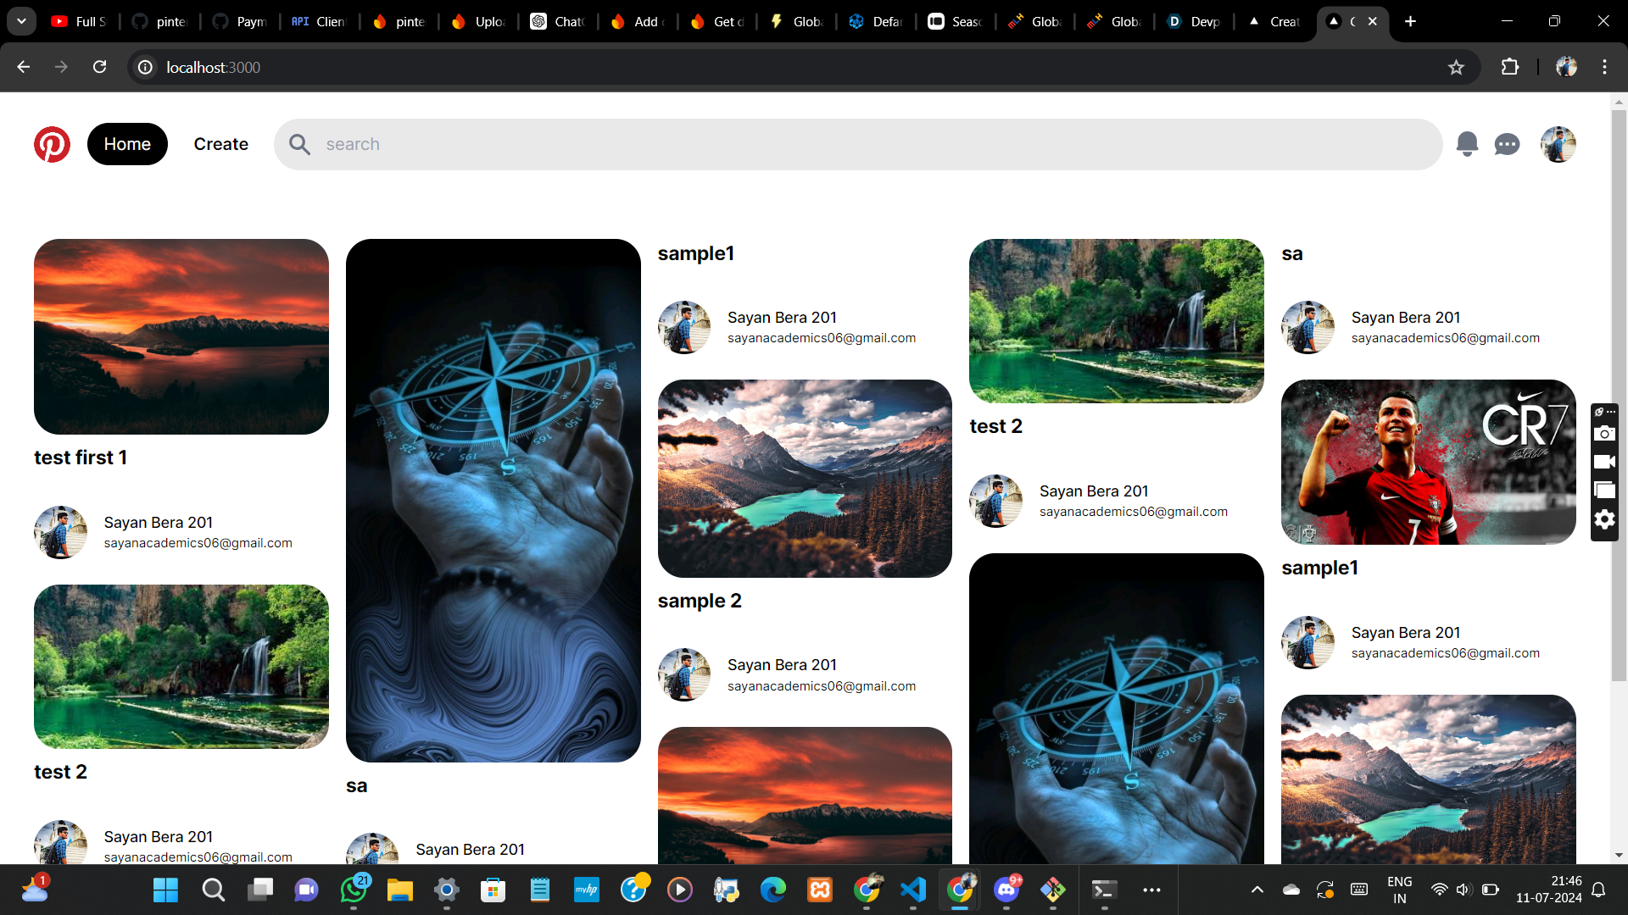This screenshot has height=915, width=1628.
Task: Click the profile avatar in the header
Action: [1558, 144]
